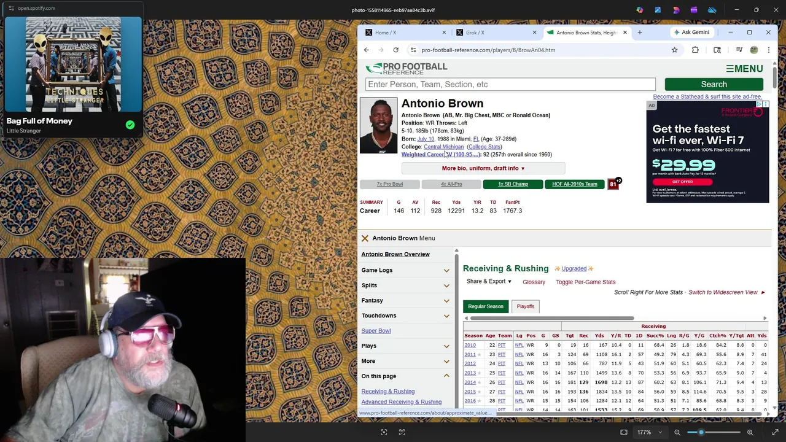Zoom in with plus magnifier icon

tap(750, 432)
